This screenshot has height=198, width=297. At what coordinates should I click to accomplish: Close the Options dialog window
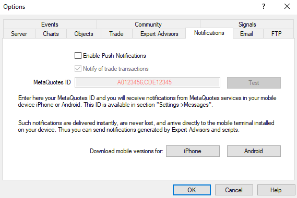pos(287,7)
